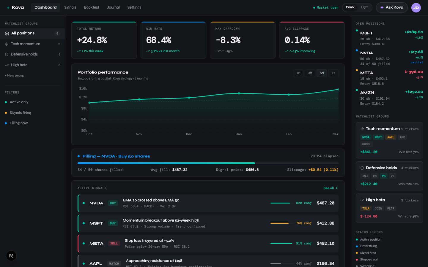Screen dimensions: 428x267
Task: Switch theme to Light
Action: (365, 7)
